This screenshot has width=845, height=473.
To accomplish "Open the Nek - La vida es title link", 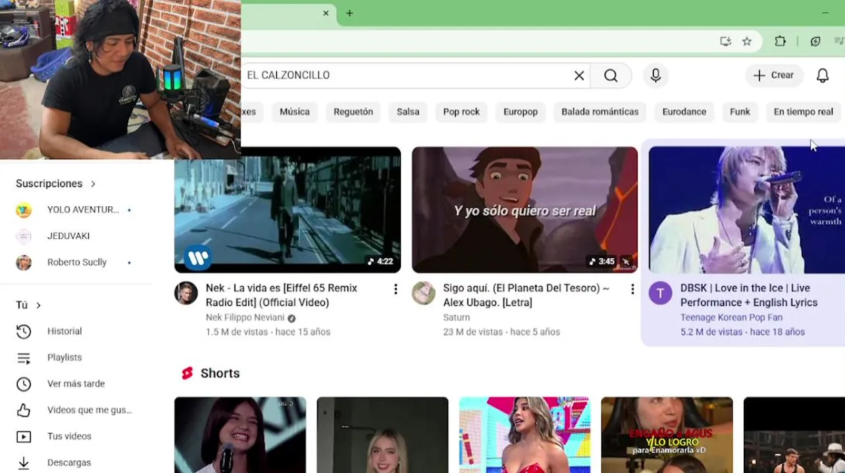I will click(x=282, y=295).
